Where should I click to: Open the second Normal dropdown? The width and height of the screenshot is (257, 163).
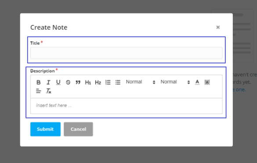(175, 82)
